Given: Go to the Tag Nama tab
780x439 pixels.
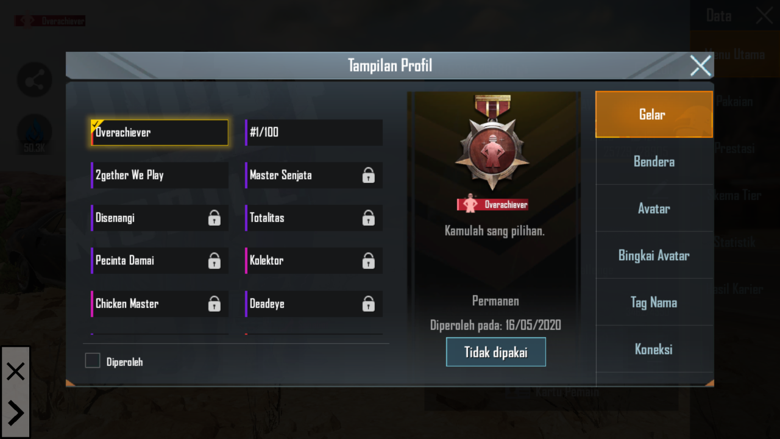Looking at the screenshot, I should point(654,302).
